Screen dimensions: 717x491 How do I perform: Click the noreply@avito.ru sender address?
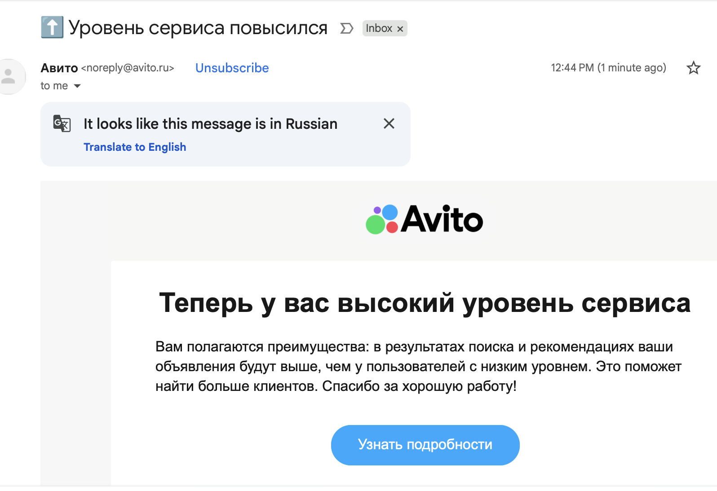[128, 68]
